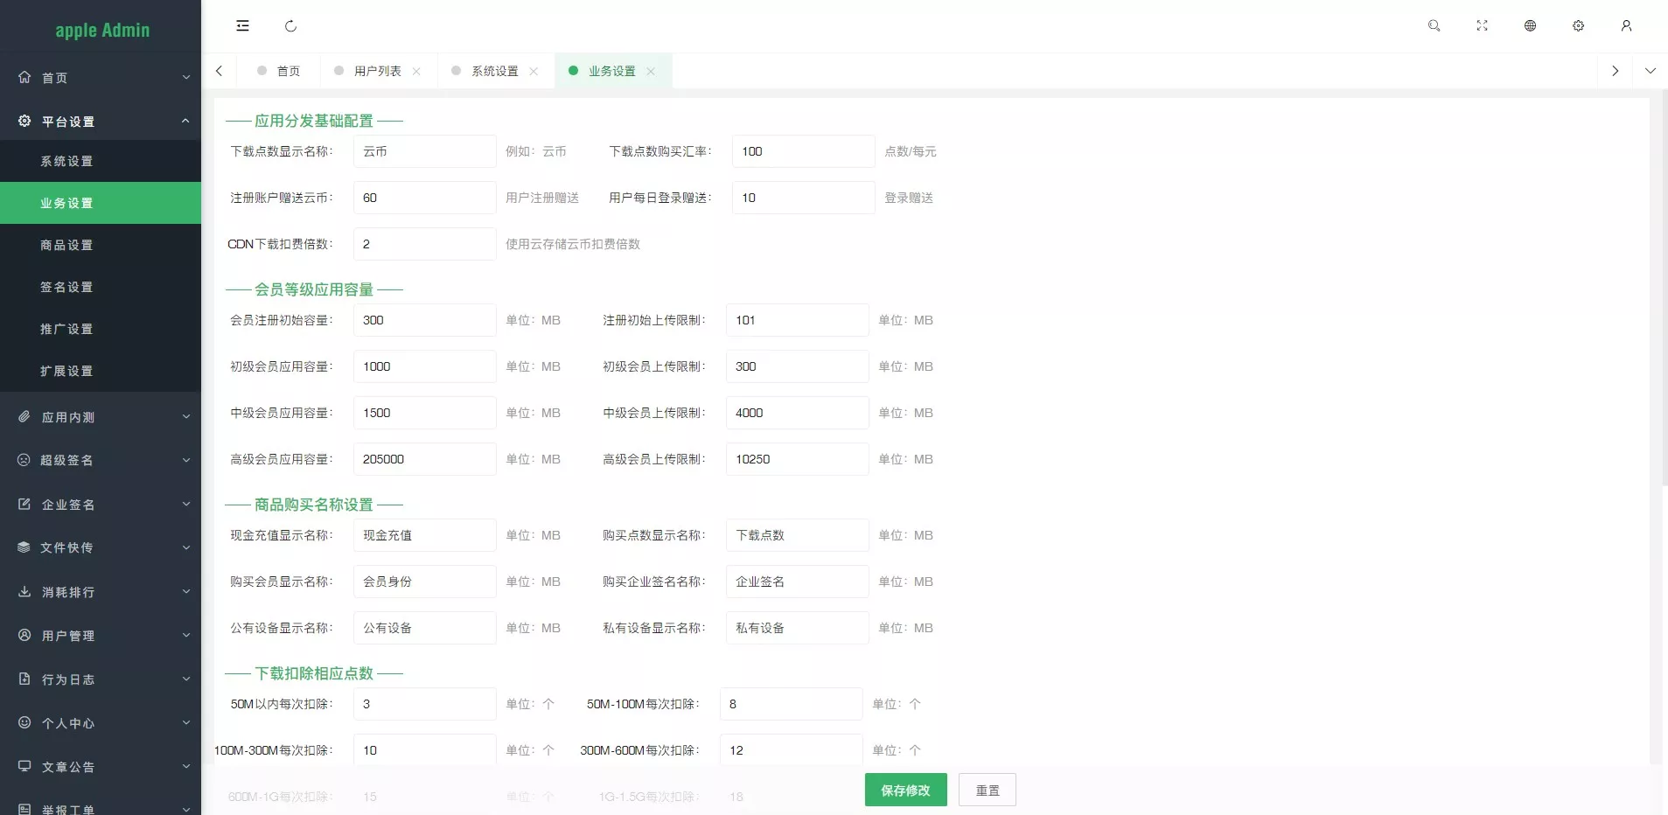Click the user-circle icon beside 用户管理

24,635
